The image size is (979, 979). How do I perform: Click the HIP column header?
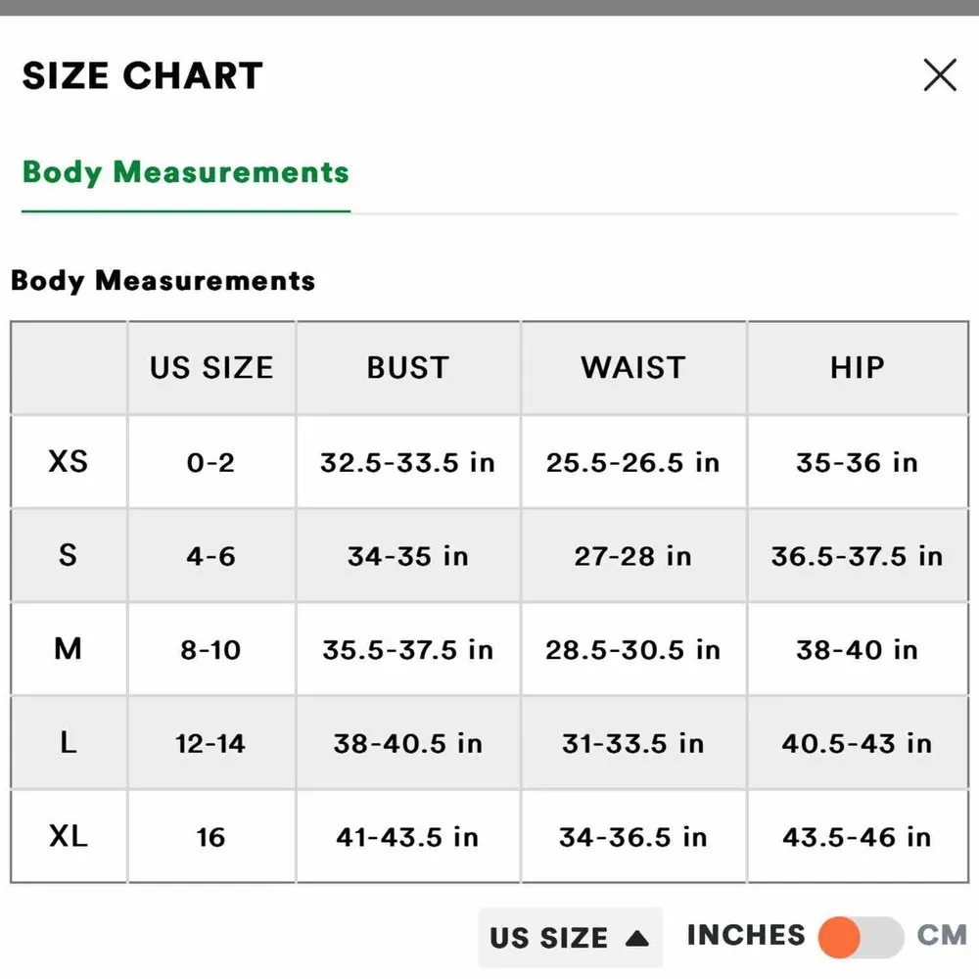(857, 368)
